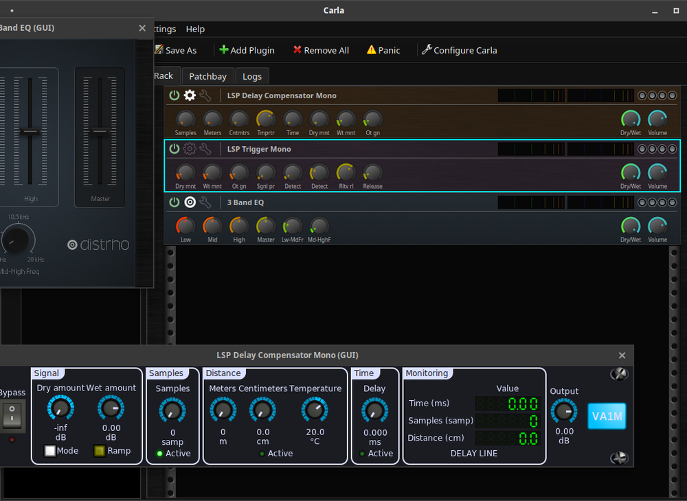This screenshot has width=687, height=501.
Task: Click the knob icon atop the Delay Compensator GUI
Action: coord(619,373)
